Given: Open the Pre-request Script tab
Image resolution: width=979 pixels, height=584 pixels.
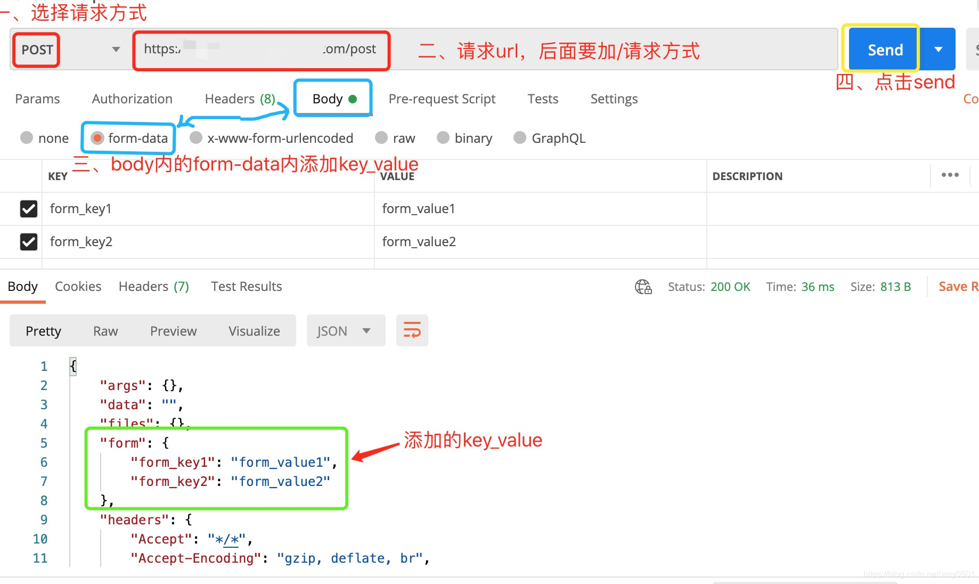Looking at the screenshot, I should (442, 99).
